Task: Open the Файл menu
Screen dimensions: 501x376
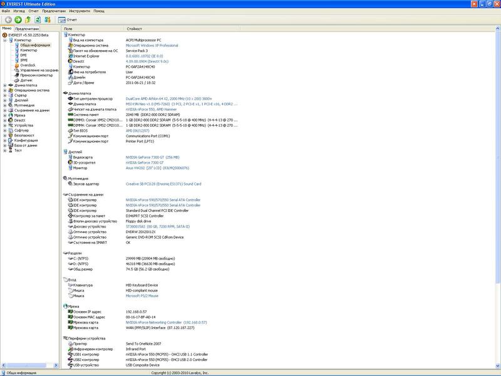Action: 6,11
